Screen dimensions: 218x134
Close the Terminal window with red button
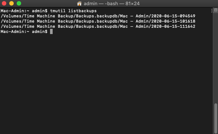click(4, 3)
